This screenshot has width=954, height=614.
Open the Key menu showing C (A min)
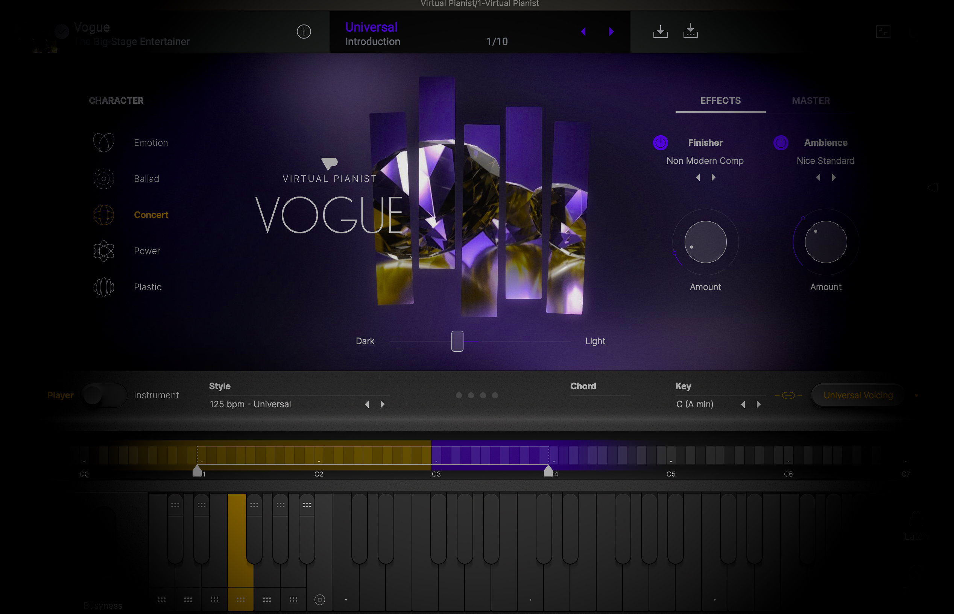coord(694,404)
